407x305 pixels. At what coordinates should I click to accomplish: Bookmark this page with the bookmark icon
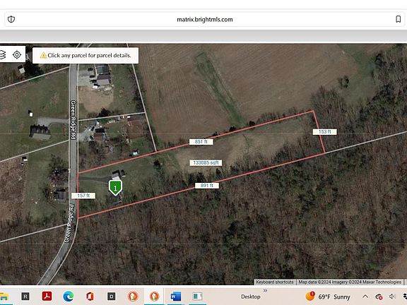point(399,19)
